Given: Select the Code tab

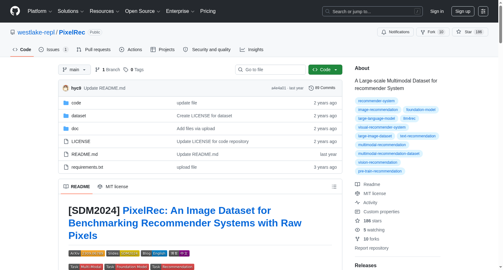Looking at the screenshot, I should pos(22,50).
